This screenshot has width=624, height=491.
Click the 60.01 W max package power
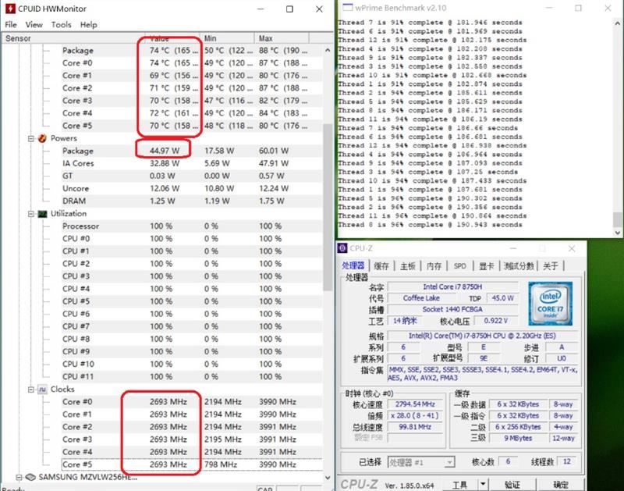coord(274,151)
